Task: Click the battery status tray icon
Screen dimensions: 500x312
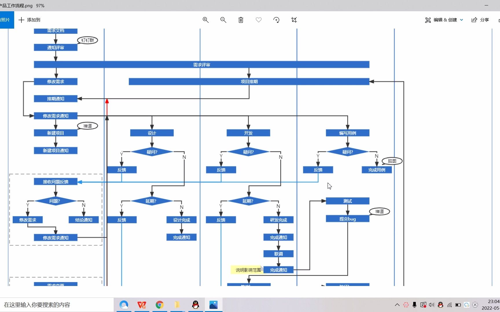Action: tap(458, 305)
